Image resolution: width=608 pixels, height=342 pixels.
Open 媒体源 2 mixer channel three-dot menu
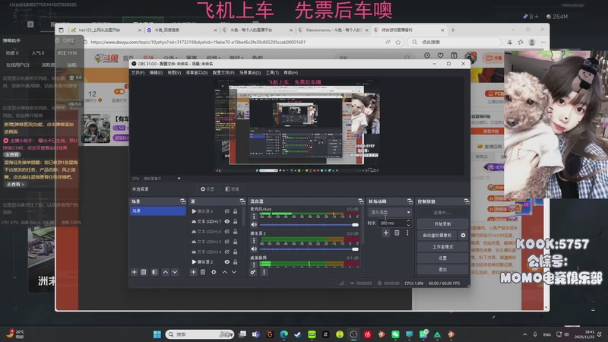[254, 241]
